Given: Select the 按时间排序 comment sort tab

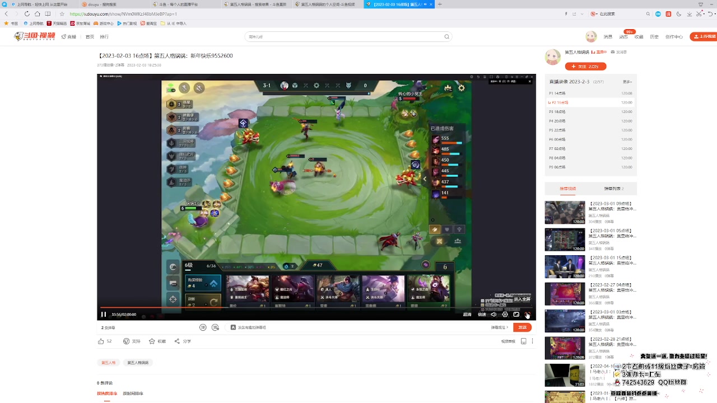Looking at the screenshot, I should coord(133,393).
